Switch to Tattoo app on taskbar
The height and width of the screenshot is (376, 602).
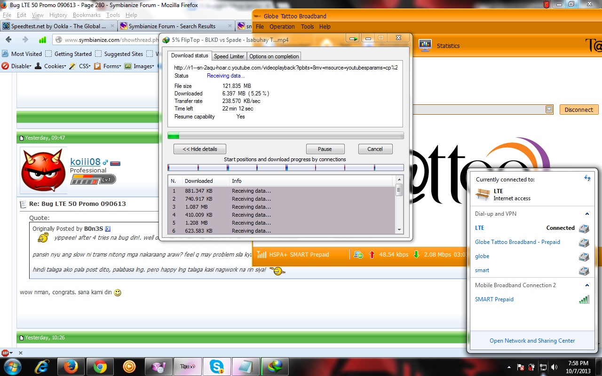click(187, 366)
